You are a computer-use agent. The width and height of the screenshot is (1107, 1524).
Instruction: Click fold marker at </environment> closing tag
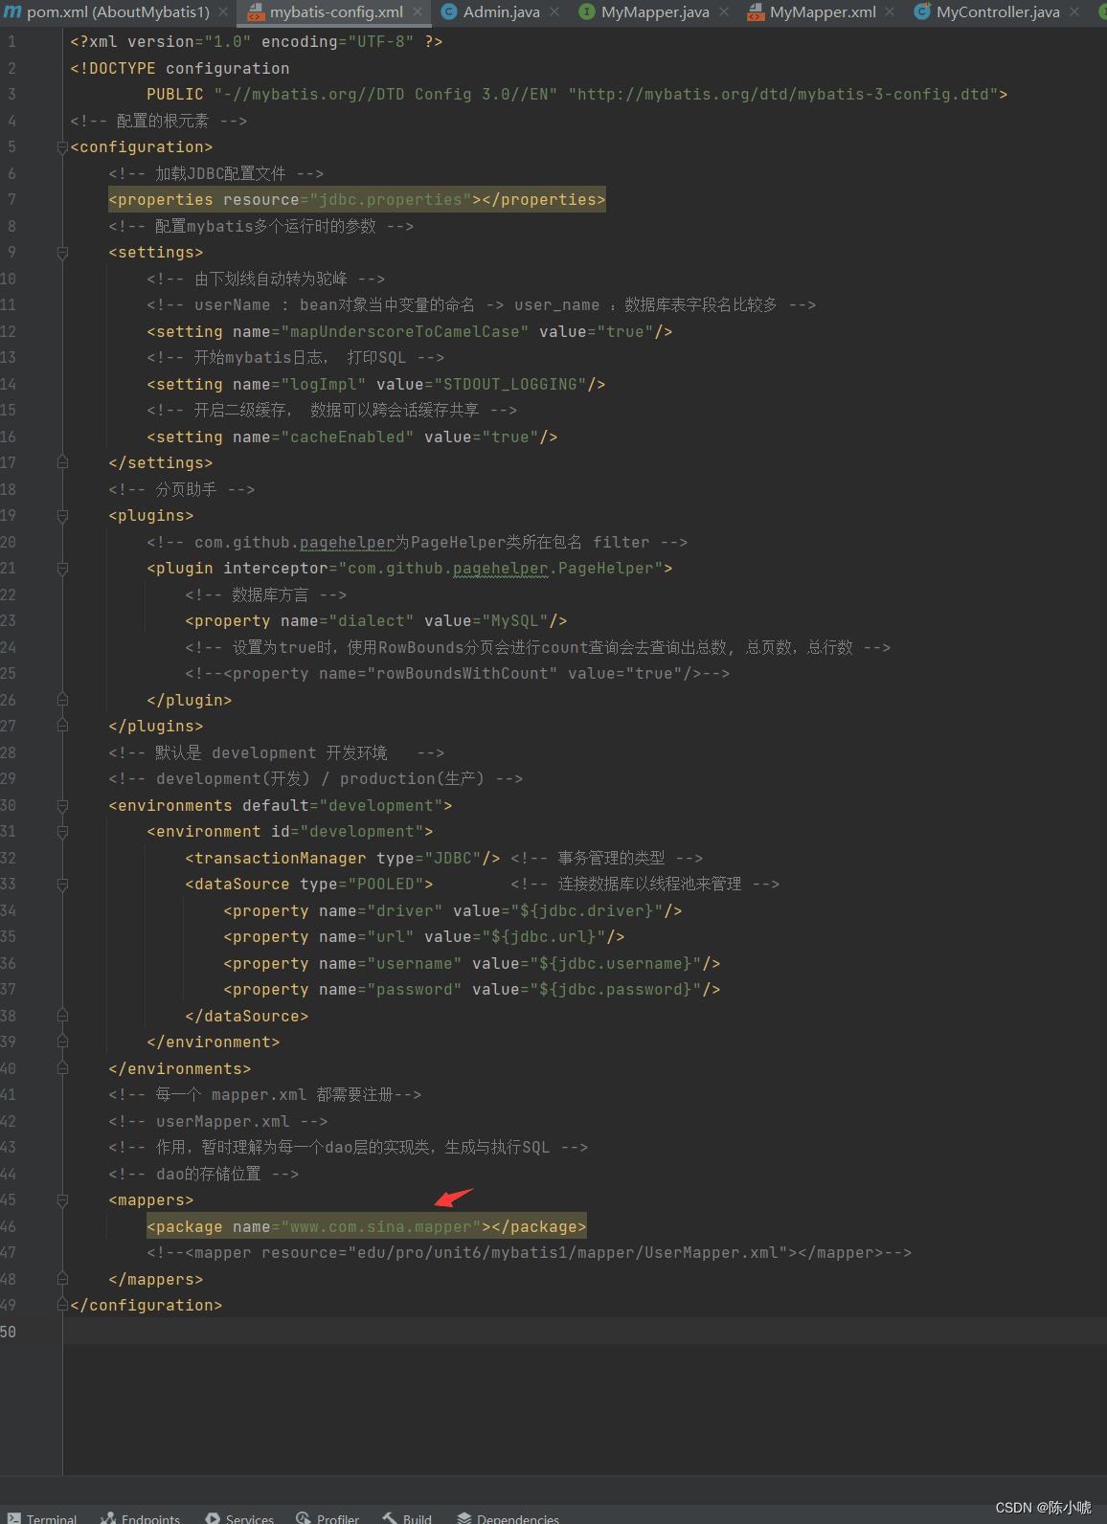point(62,1042)
